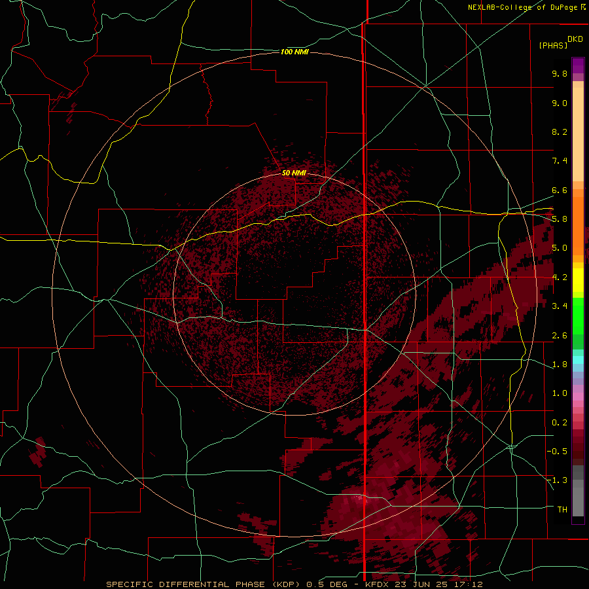Click the 2.6 legend value
The height and width of the screenshot is (589, 589).
click(560, 336)
